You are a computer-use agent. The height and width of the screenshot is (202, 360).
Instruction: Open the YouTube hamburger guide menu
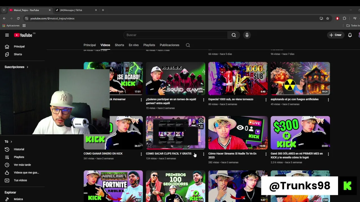tap(7, 35)
